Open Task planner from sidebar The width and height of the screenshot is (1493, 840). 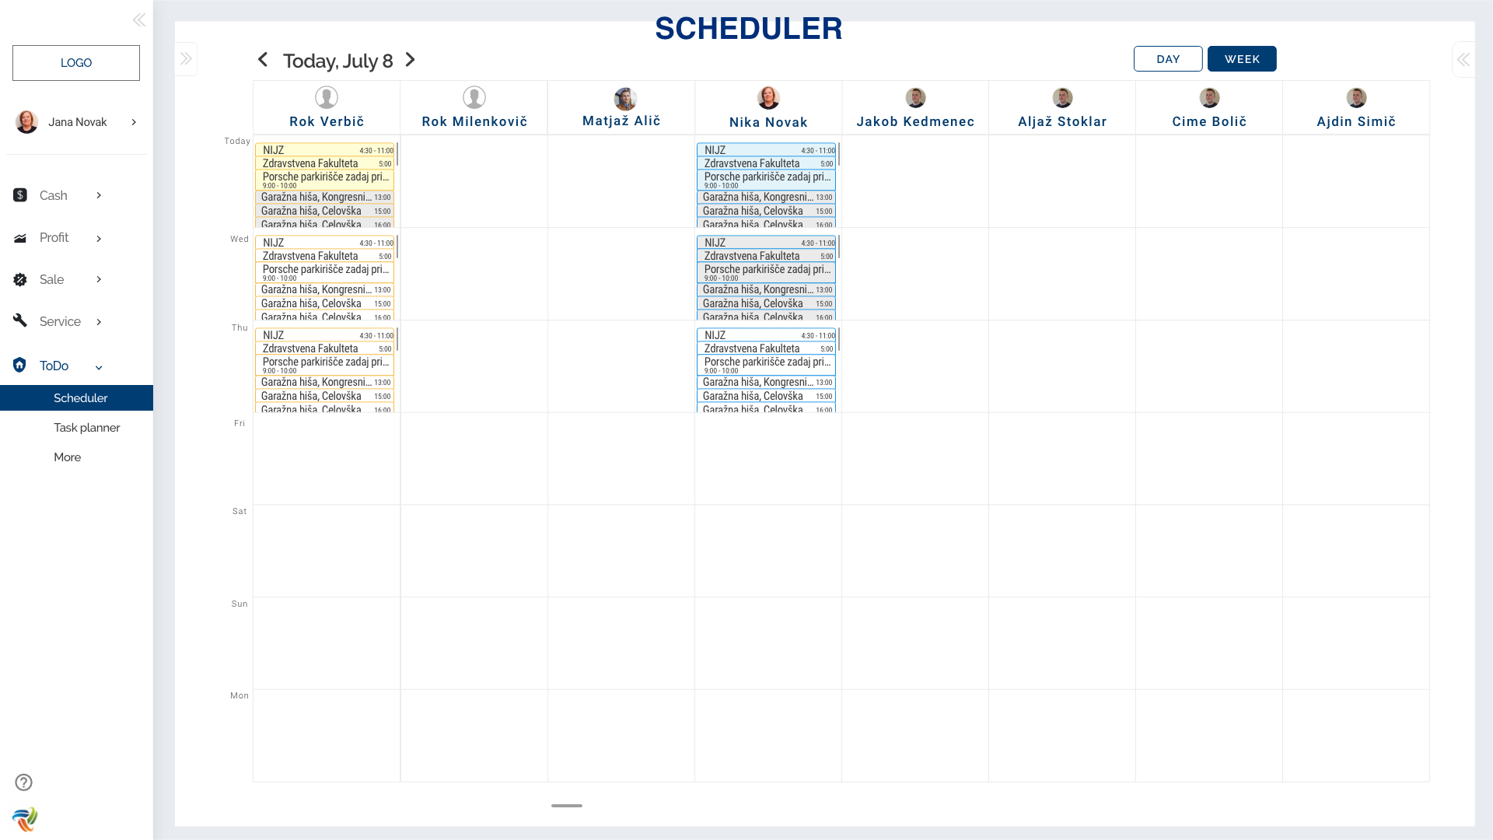tap(86, 427)
